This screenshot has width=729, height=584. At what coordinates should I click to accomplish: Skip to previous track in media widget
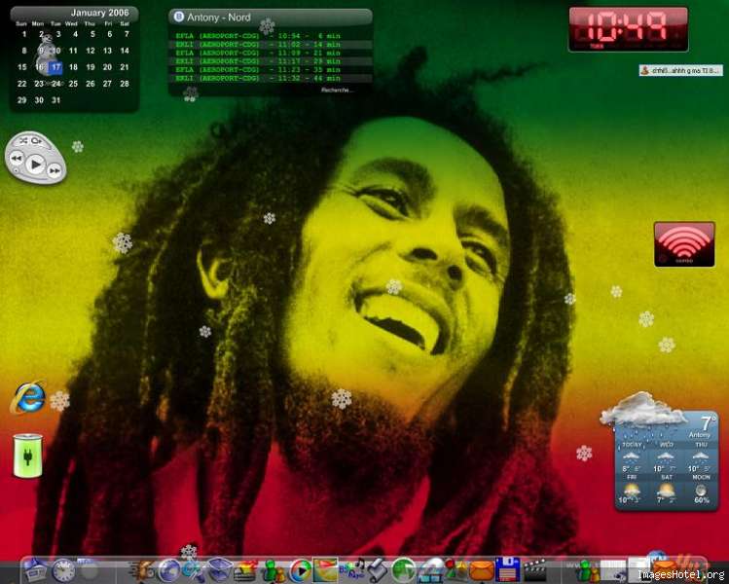point(17,159)
